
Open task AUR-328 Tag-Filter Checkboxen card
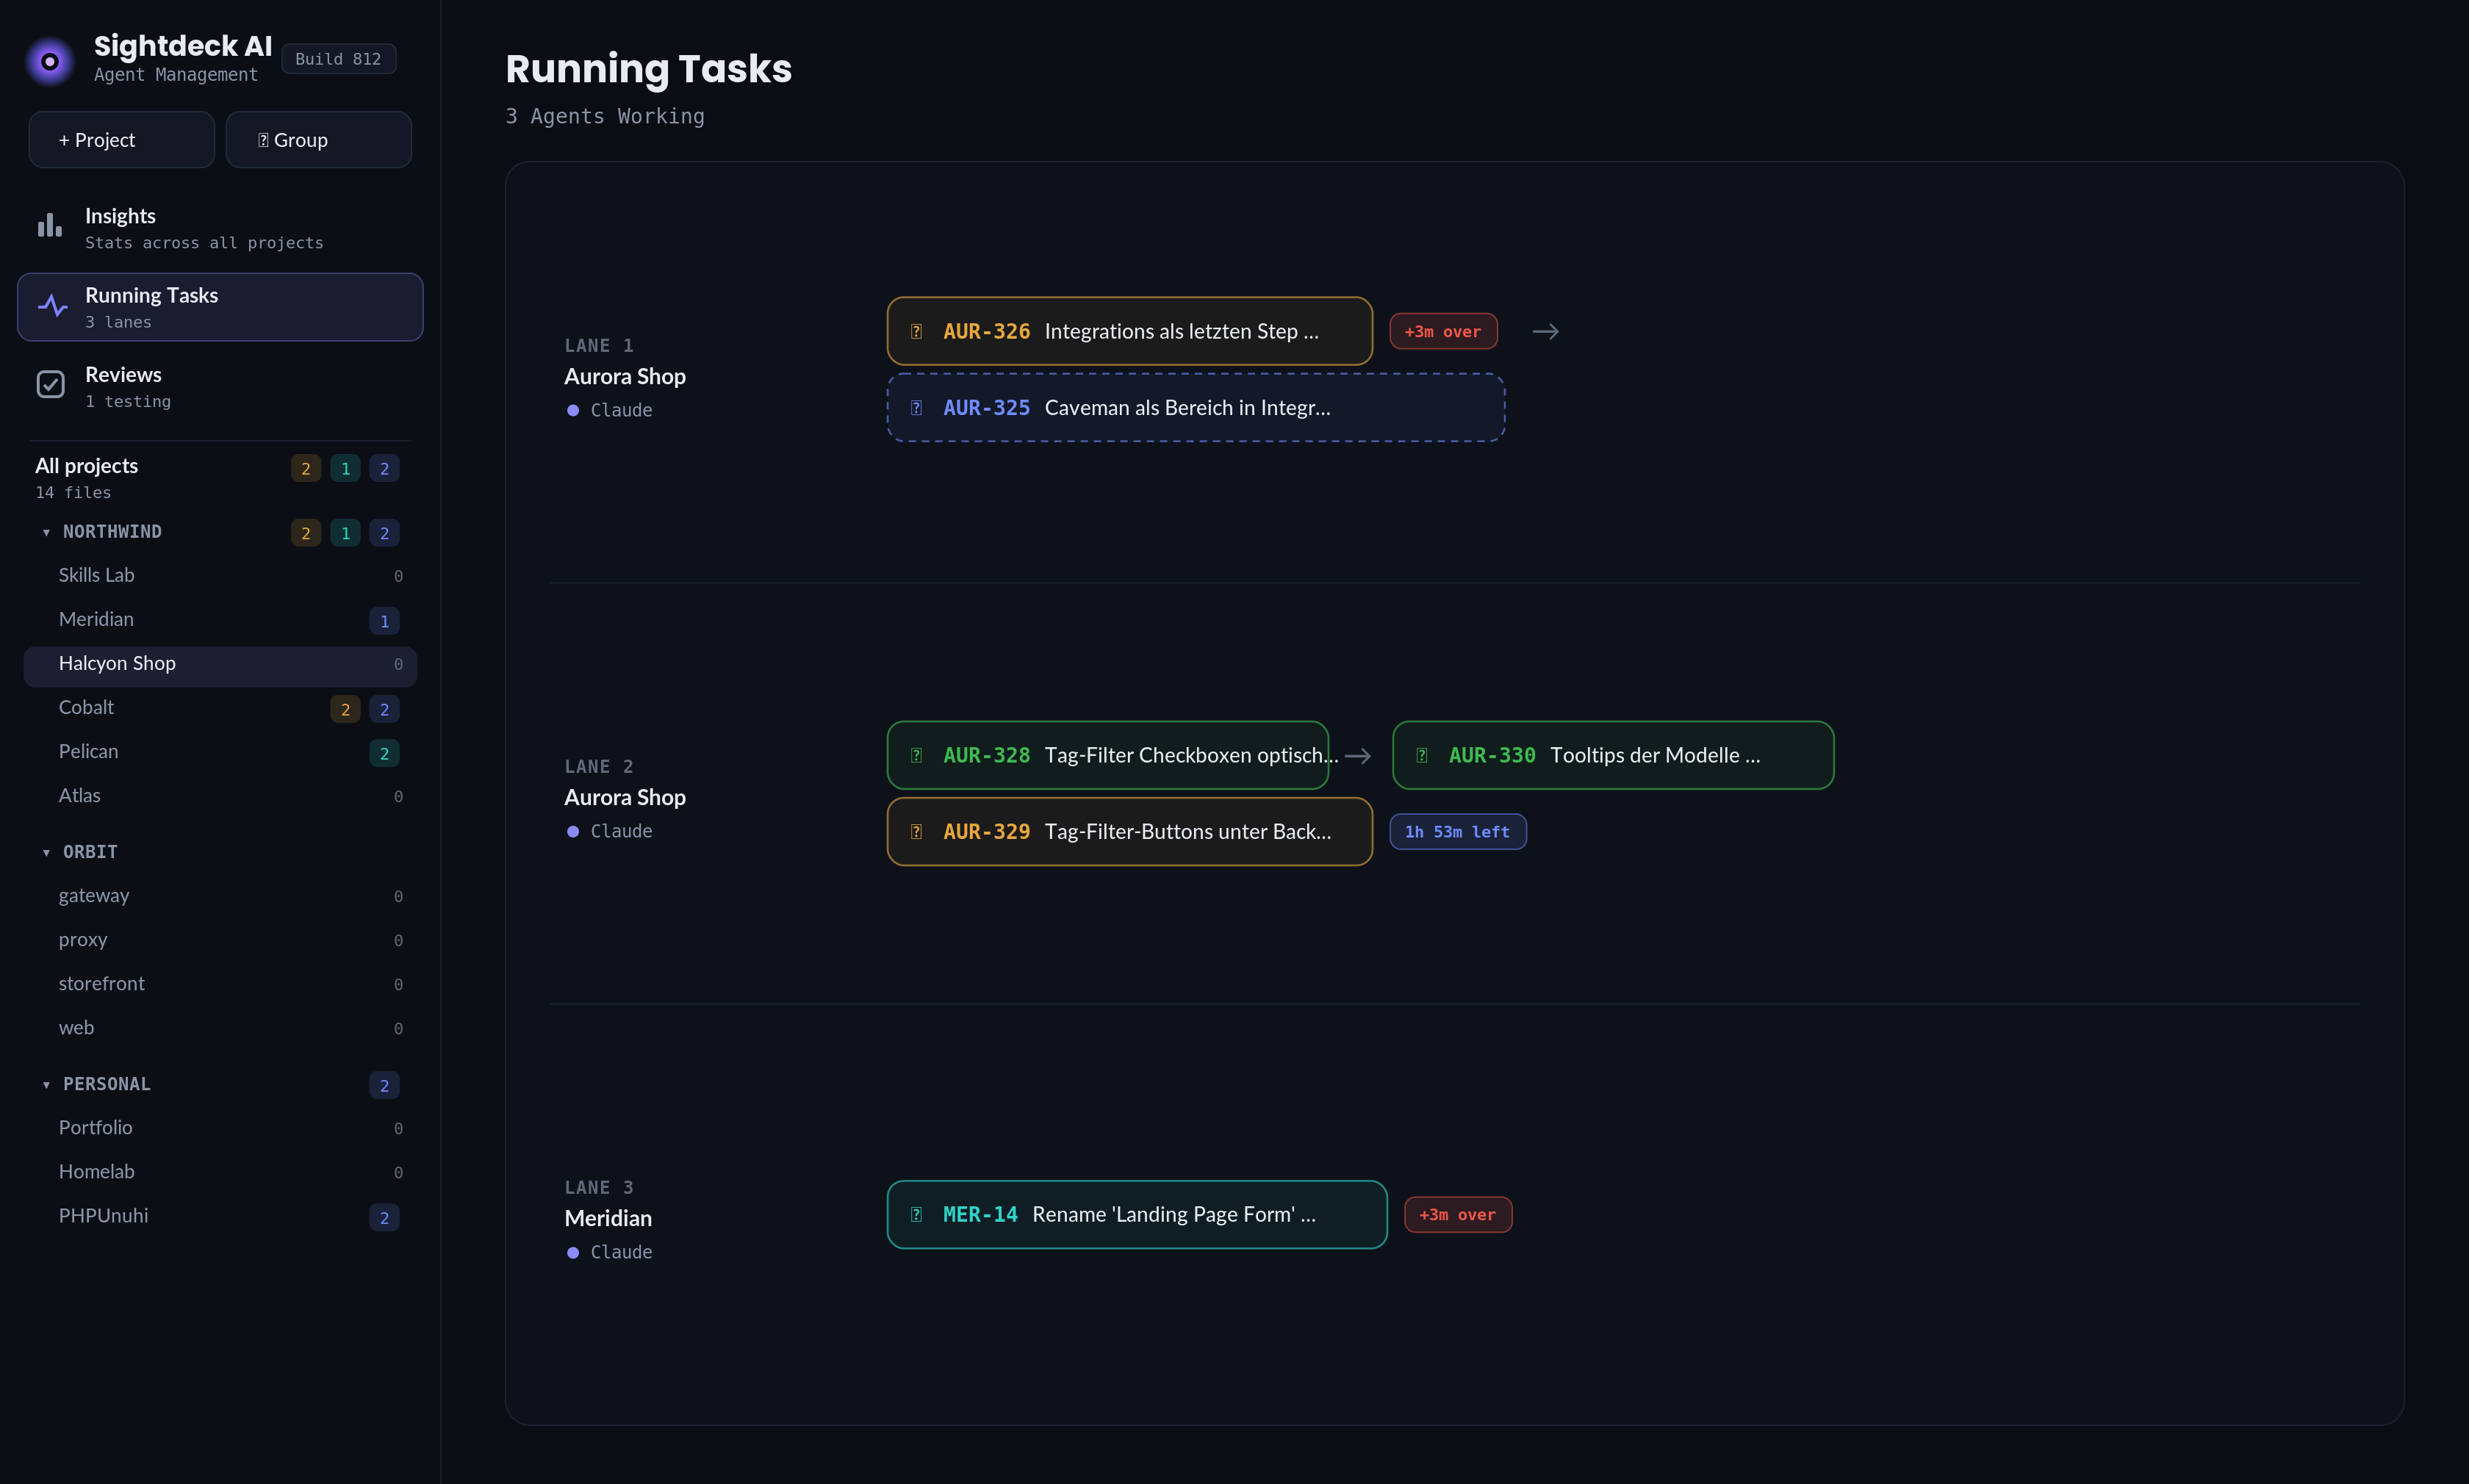(x=1108, y=756)
